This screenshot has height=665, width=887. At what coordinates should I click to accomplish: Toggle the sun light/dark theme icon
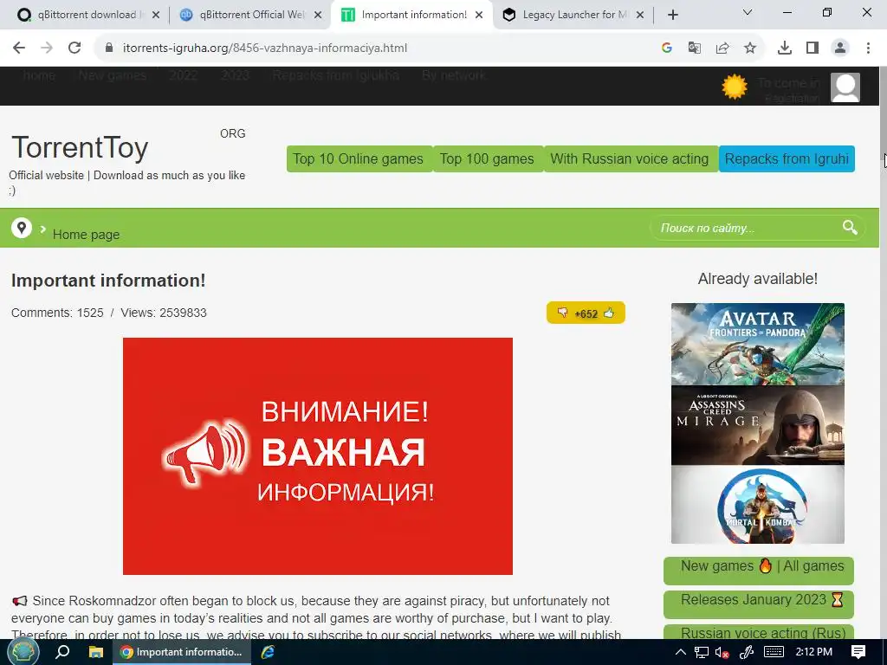735,87
